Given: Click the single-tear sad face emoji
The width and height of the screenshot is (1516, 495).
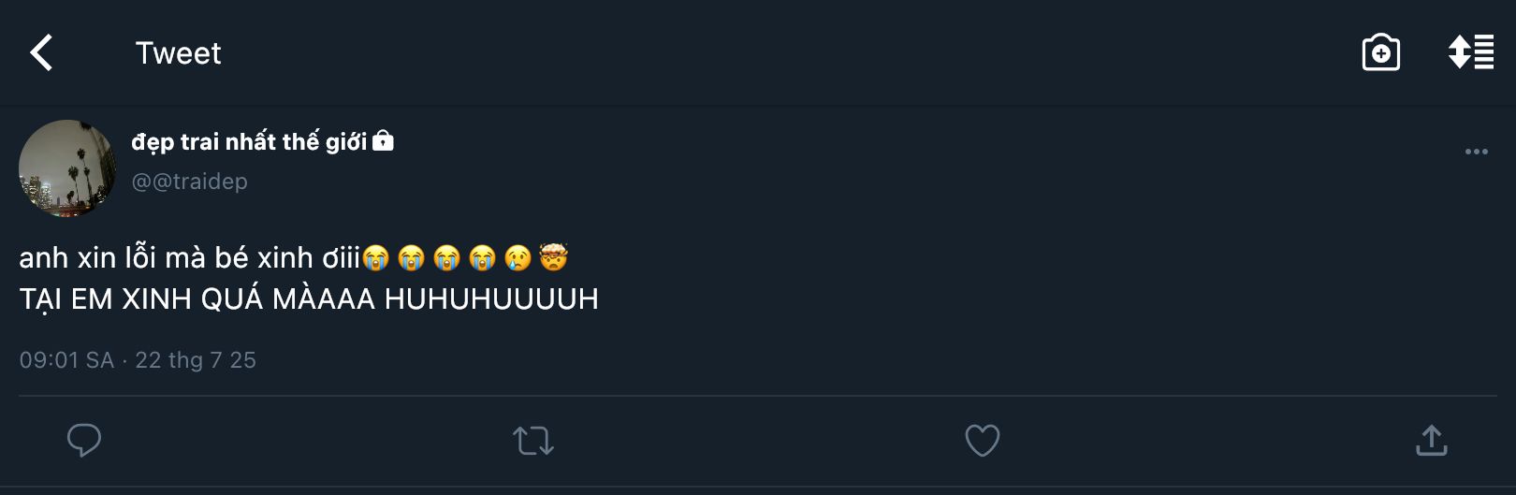Looking at the screenshot, I should [517, 258].
